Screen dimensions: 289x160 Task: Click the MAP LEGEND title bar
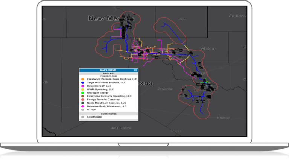pos(108,70)
